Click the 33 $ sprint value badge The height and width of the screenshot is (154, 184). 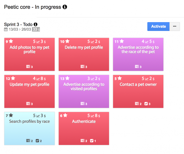click(x=36, y=29)
